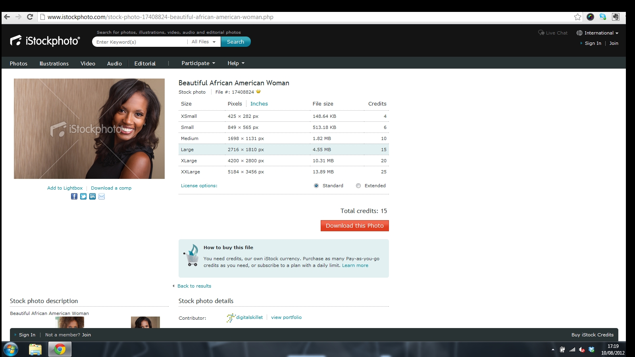Go to the Video section
This screenshot has height=357, width=635.
point(88,63)
